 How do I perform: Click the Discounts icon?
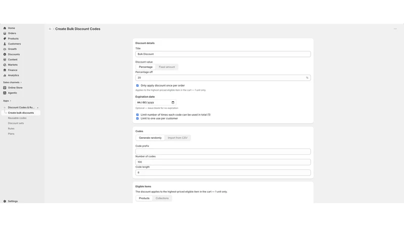5,54
